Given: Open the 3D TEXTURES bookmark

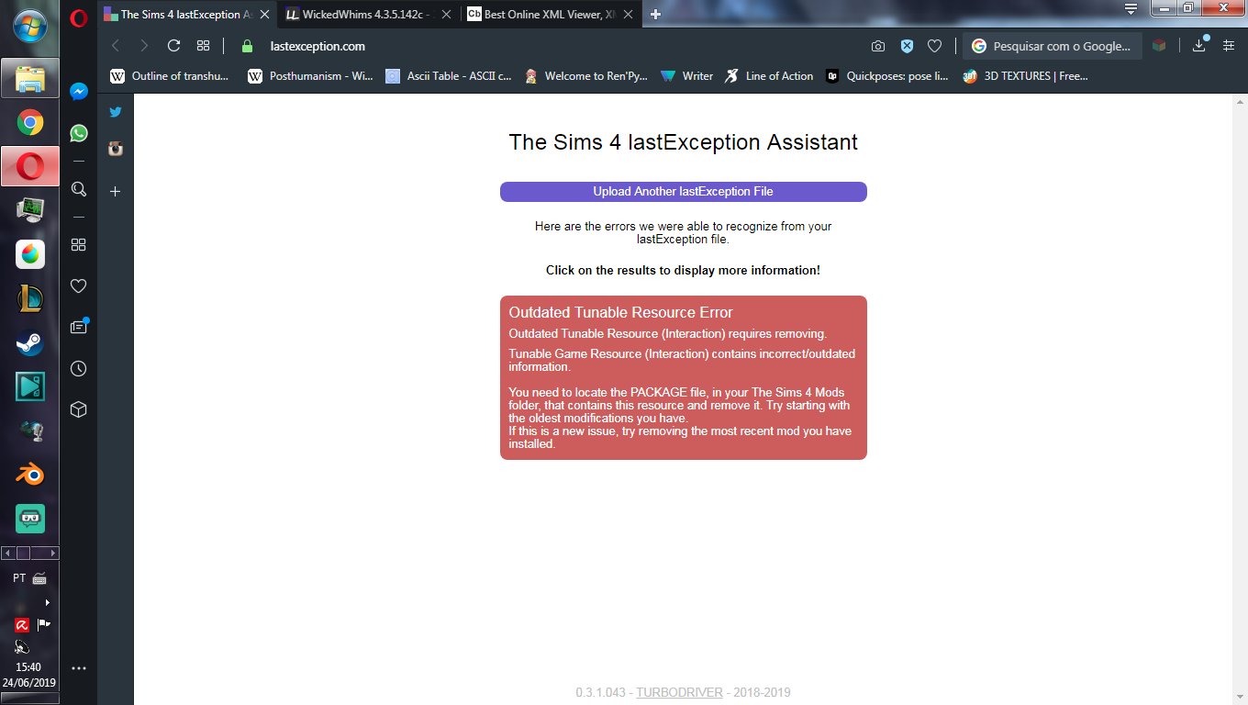Looking at the screenshot, I should pos(1025,76).
